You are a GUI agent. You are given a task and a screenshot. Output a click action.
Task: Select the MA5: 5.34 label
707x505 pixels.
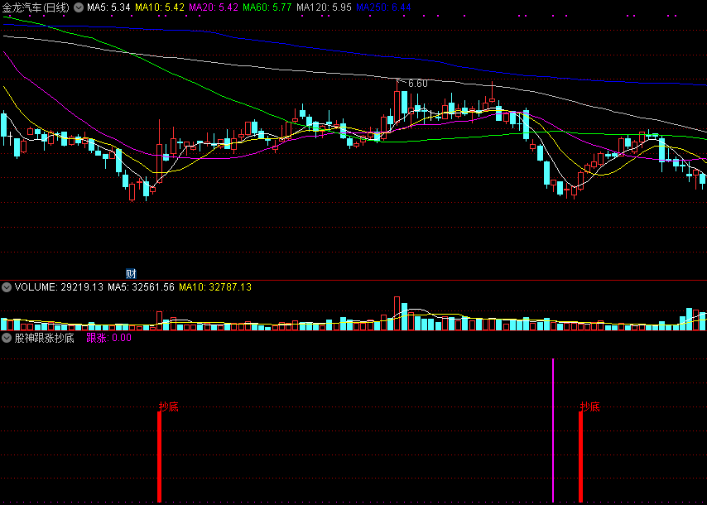(x=108, y=7)
